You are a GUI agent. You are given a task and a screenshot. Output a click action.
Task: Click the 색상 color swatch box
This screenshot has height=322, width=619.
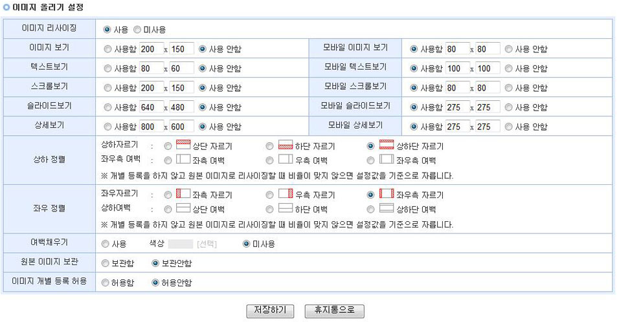pos(181,244)
